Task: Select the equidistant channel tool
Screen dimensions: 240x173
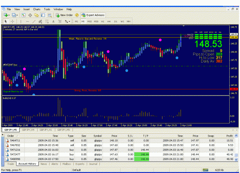Action: point(40,21)
